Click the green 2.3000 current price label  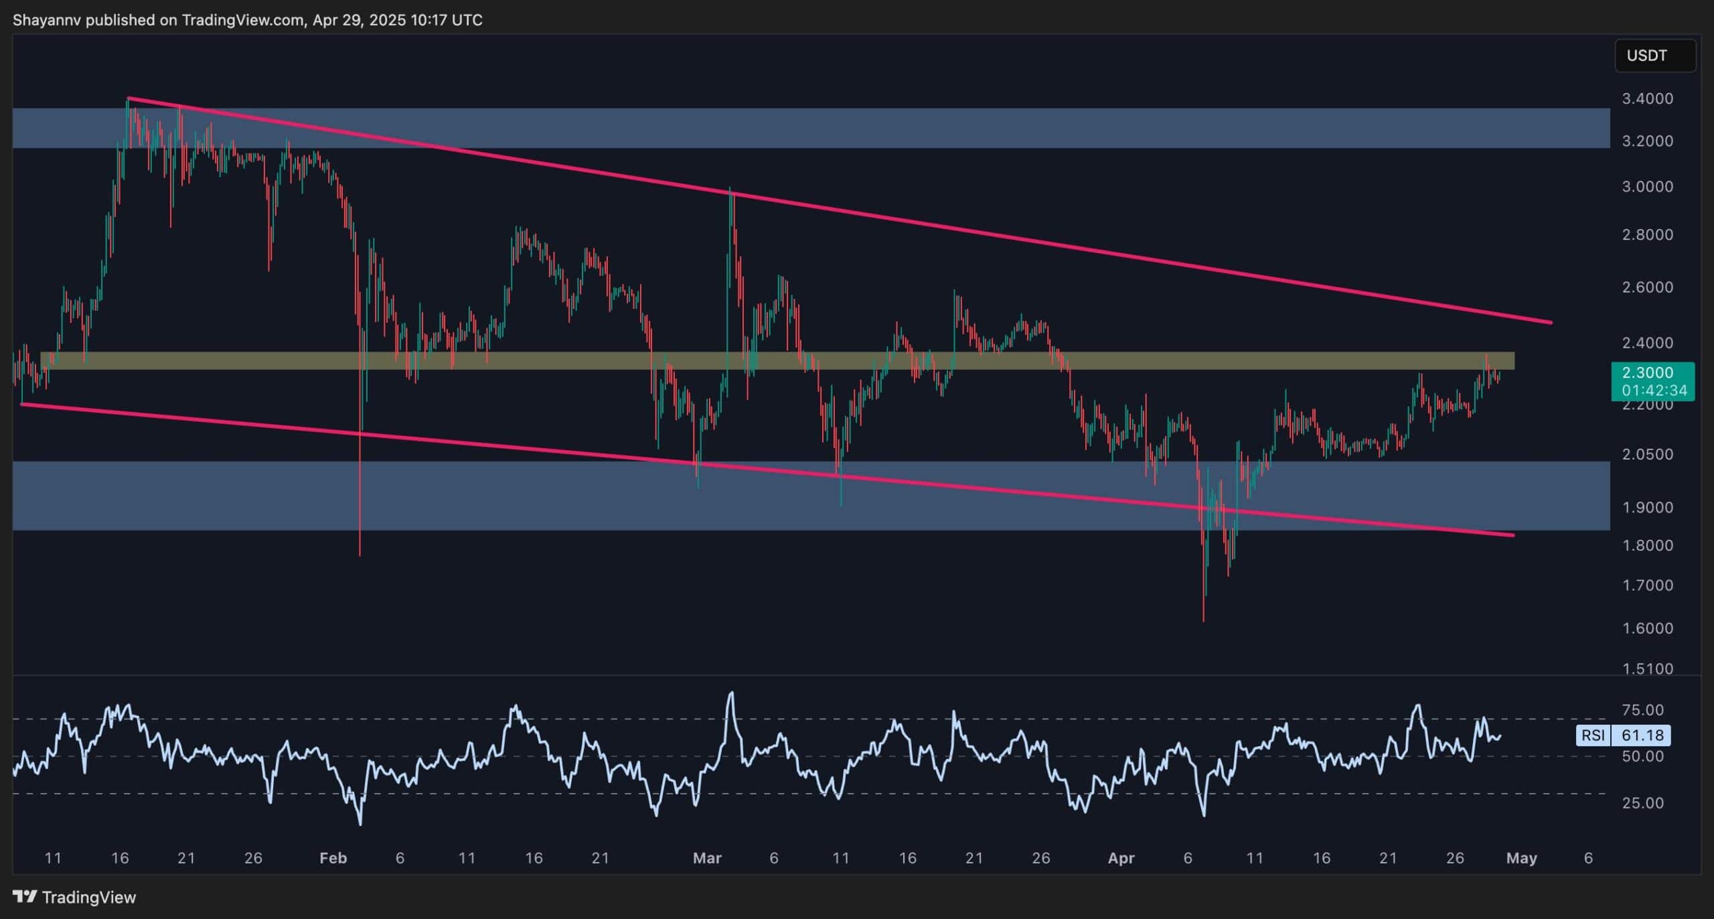coord(1652,380)
